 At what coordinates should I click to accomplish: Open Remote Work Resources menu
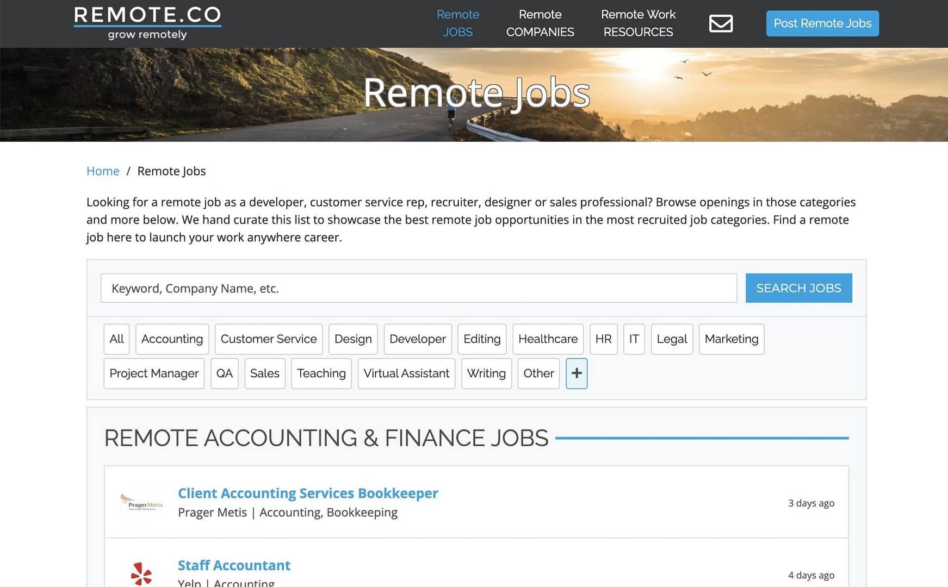point(638,23)
